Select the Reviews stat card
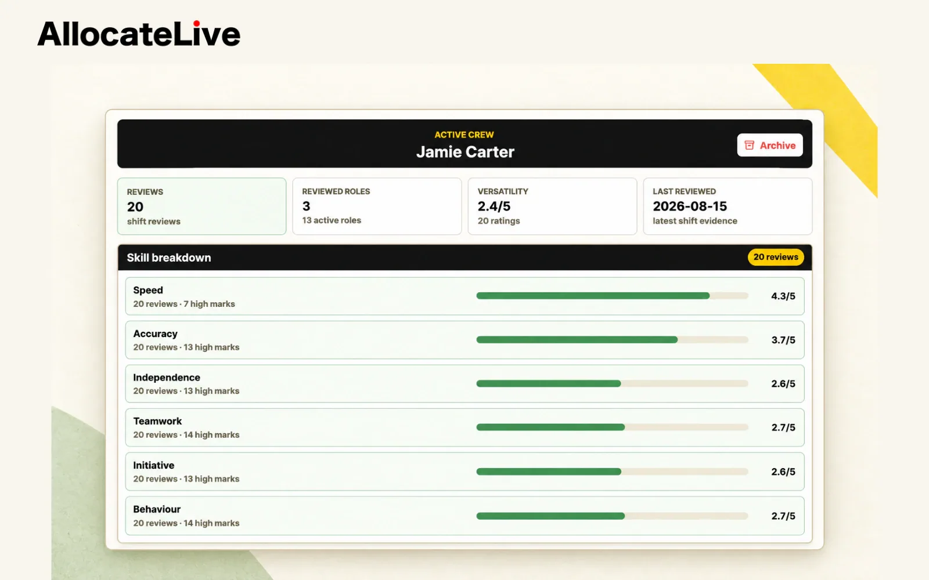Viewport: 929px width, 580px height. click(x=201, y=206)
